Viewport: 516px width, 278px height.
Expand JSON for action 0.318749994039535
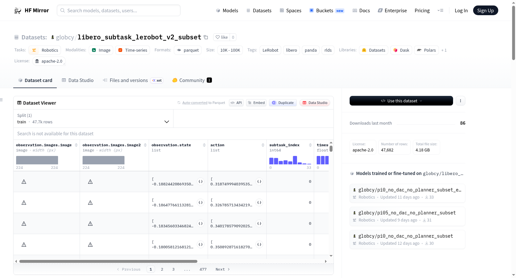pos(259,181)
